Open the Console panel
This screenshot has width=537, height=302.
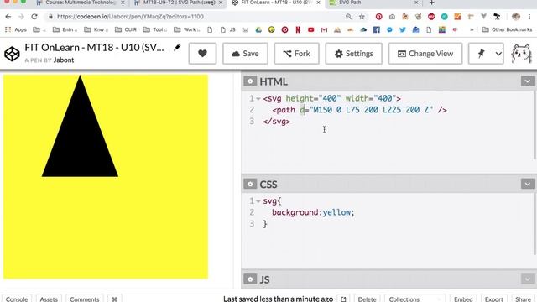pyautogui.click(x=17, y=299)
